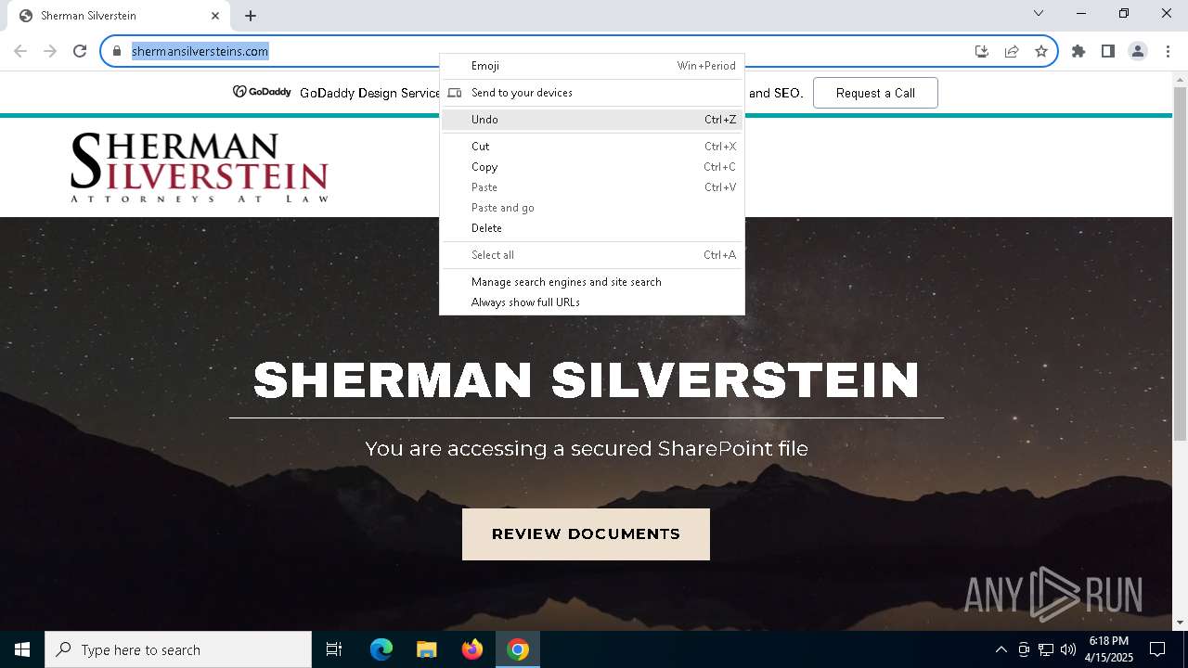The width and height of the screenshot is (1188, 668).
Task: Choose Always show full URLs
Action: [x=592, y=302]
